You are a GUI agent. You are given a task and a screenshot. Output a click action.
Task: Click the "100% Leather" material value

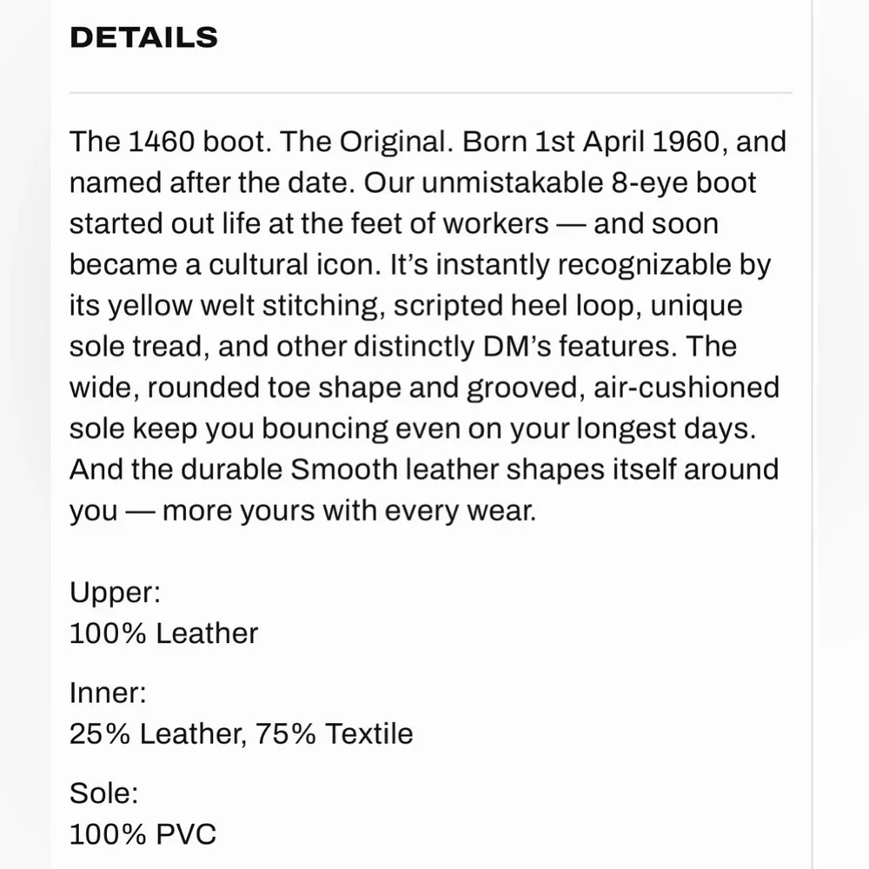pyautogui.click(x=163, y=634)
